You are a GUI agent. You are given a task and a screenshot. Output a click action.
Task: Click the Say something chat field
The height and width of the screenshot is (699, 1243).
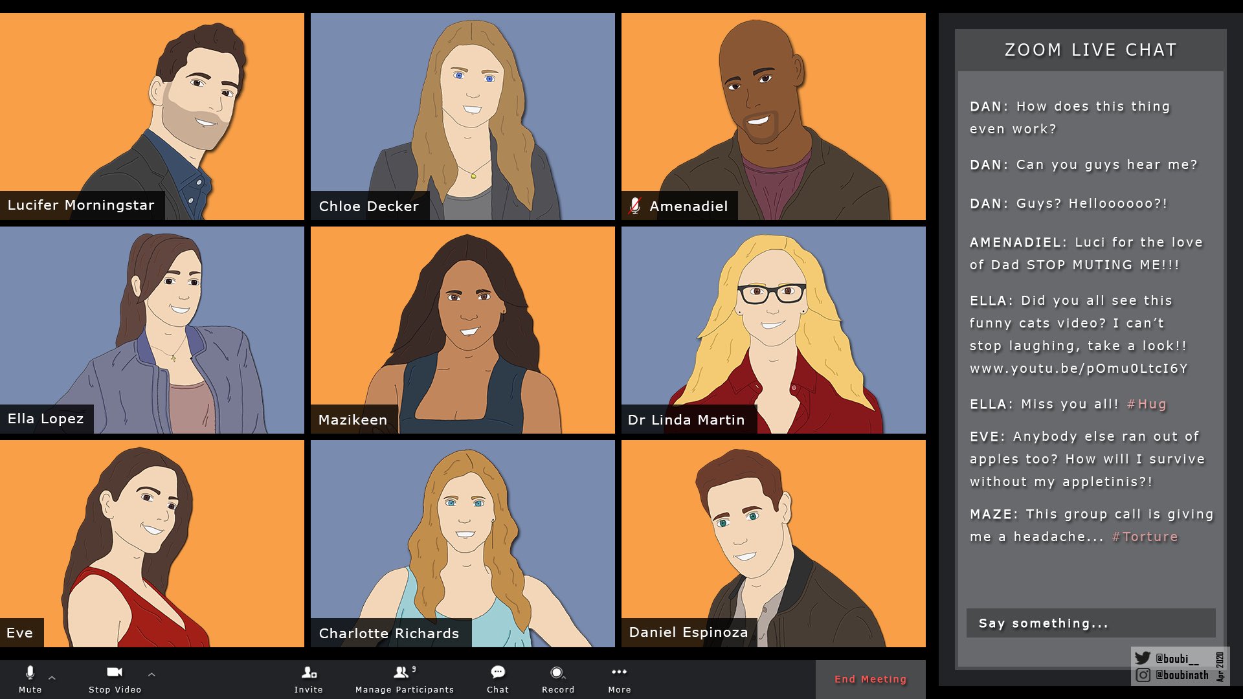[x=1090, y=623]
